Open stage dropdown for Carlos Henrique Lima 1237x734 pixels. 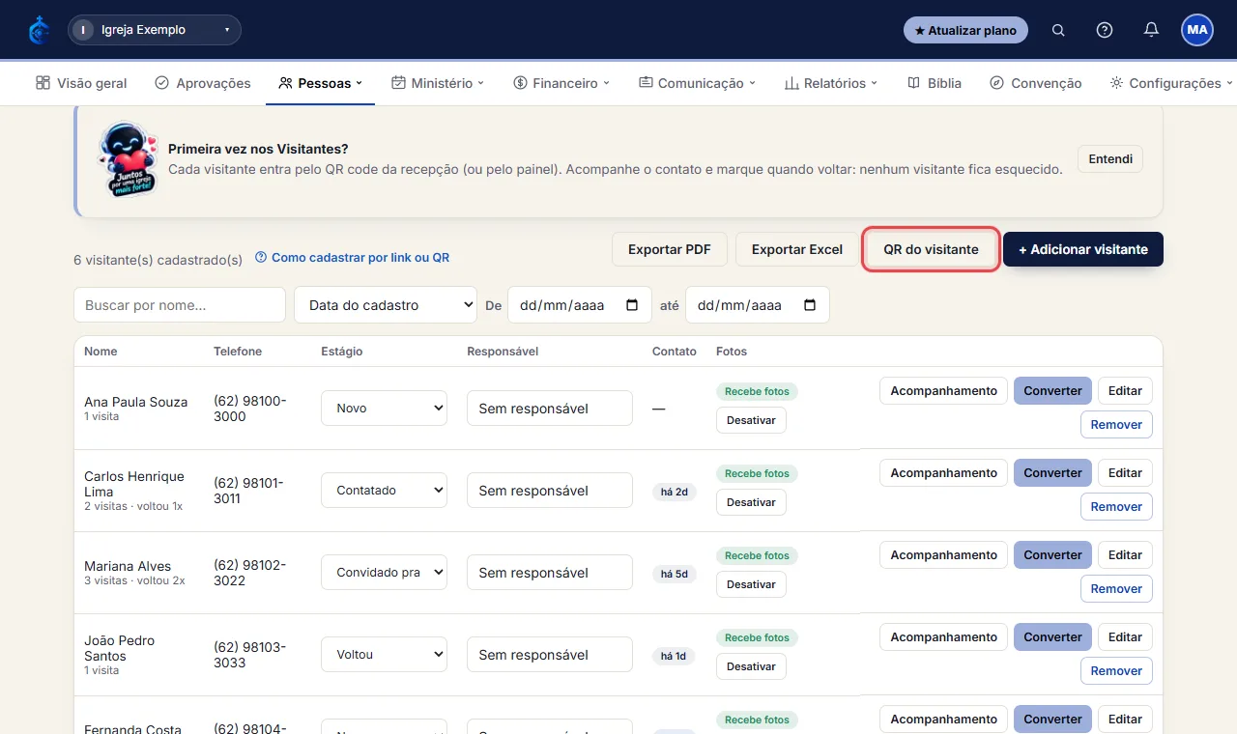point(385,491)
